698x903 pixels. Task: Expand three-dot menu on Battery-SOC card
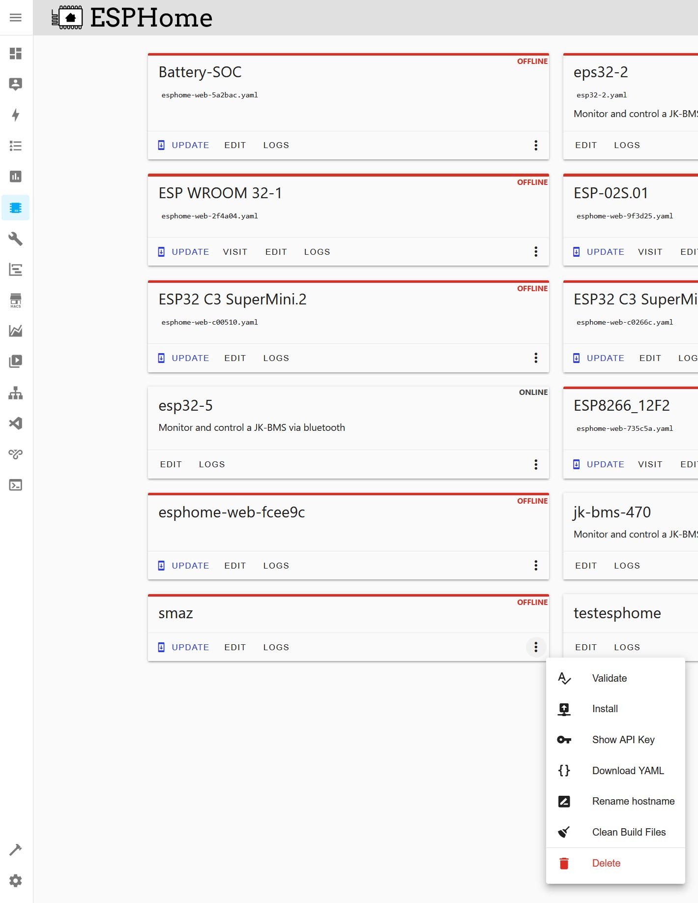pyautogui.click(x=536, y=145)
